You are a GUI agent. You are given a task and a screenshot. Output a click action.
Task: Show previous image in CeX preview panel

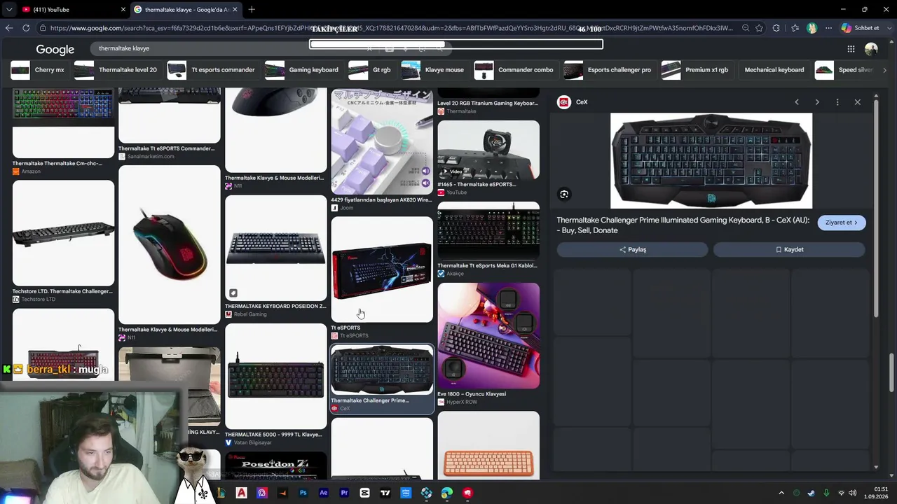[797, 102]
